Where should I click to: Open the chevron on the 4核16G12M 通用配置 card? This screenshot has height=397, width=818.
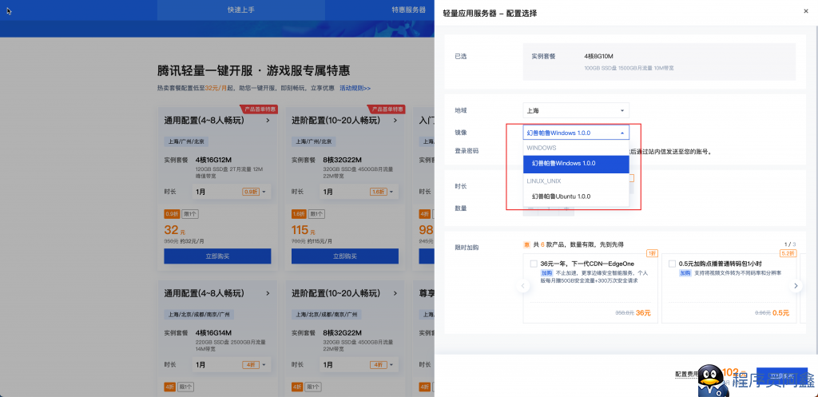[x=268, y=121]
